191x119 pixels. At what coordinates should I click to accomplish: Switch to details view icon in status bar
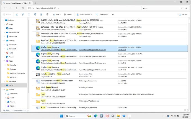point(185,110)
